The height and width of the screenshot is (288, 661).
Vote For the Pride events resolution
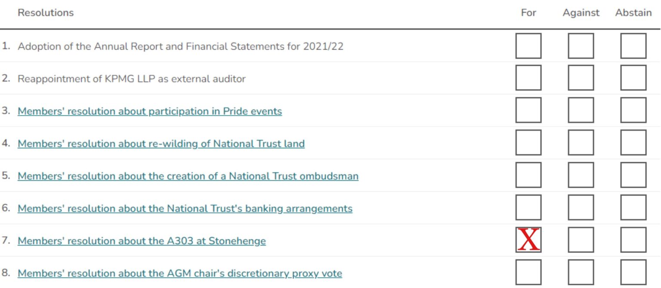click(528, 111)
